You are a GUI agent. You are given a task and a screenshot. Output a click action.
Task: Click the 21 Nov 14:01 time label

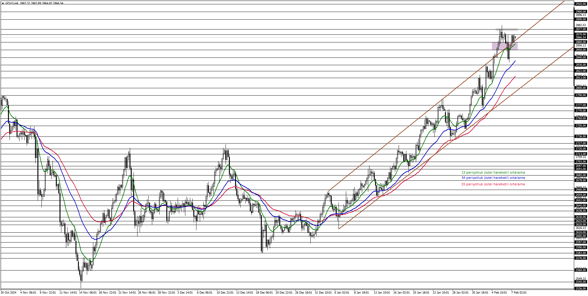point(127,293)
